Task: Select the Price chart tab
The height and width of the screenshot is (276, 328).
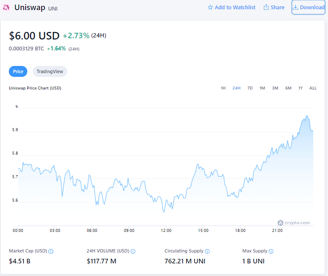Action: coord(18,71)
